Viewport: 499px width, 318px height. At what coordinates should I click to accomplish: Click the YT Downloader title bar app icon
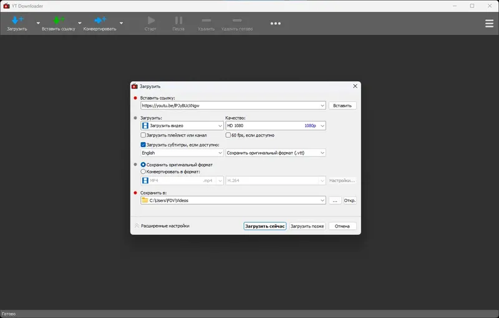[x=6, y=6]
